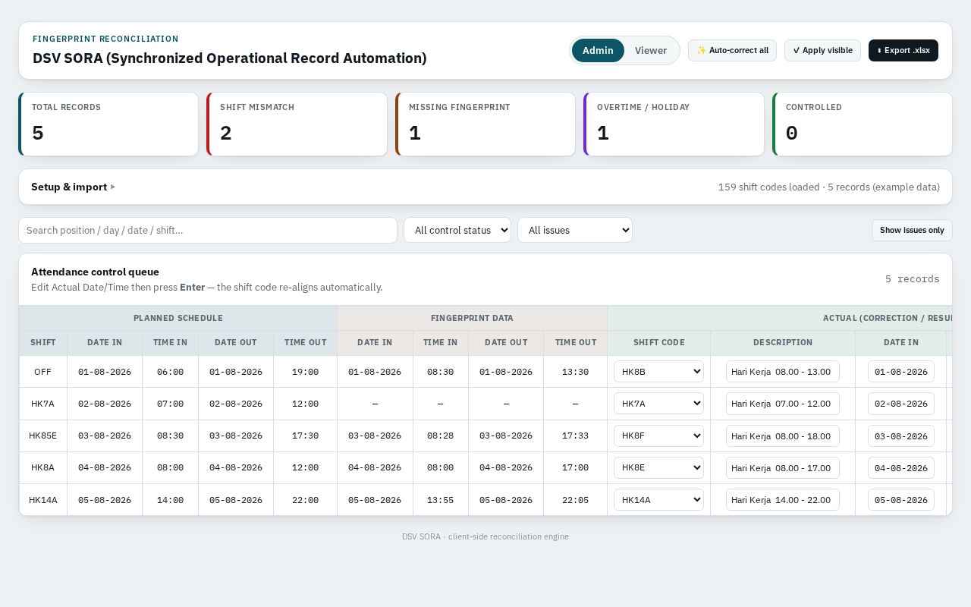
Task: Click planned time out '17:30'
Action: tap(305, 436)
